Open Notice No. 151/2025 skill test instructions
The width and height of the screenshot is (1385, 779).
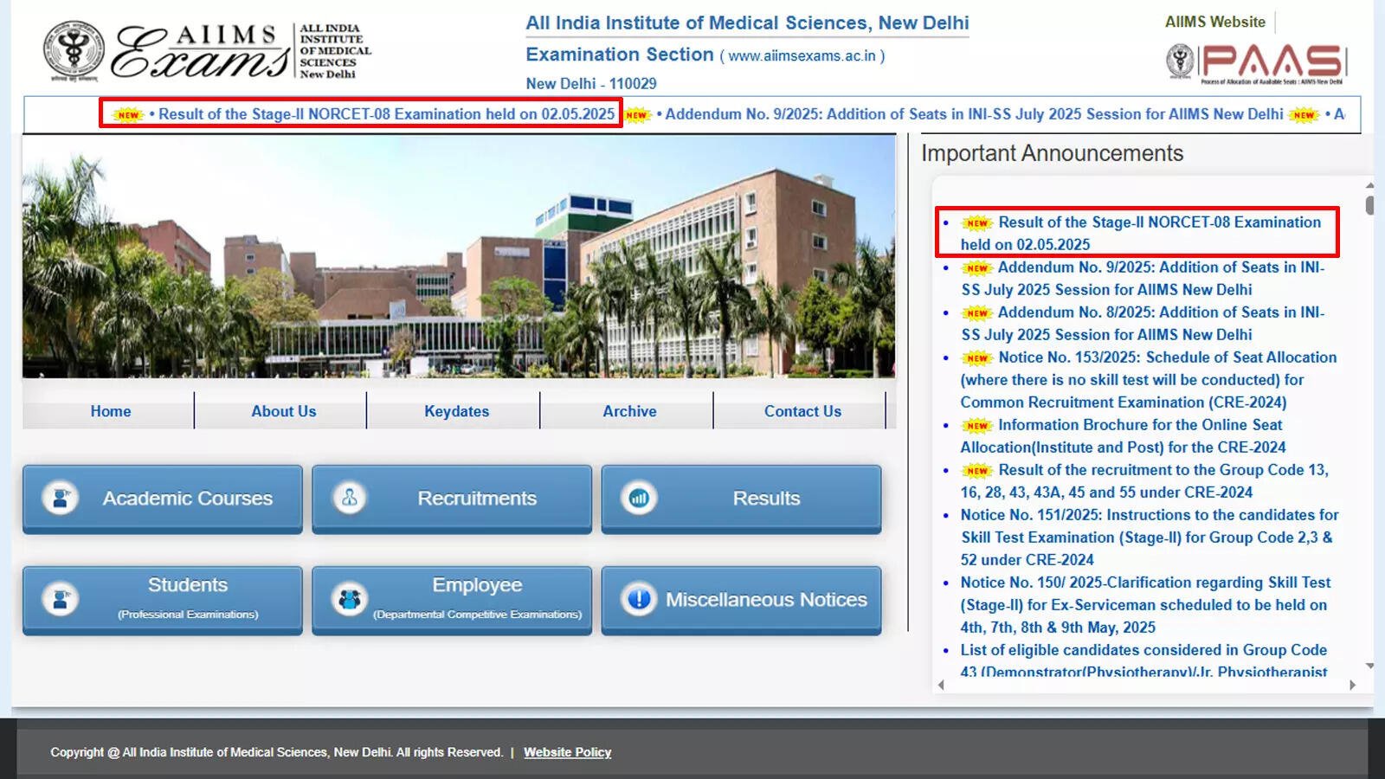(x=1149, y=538)
